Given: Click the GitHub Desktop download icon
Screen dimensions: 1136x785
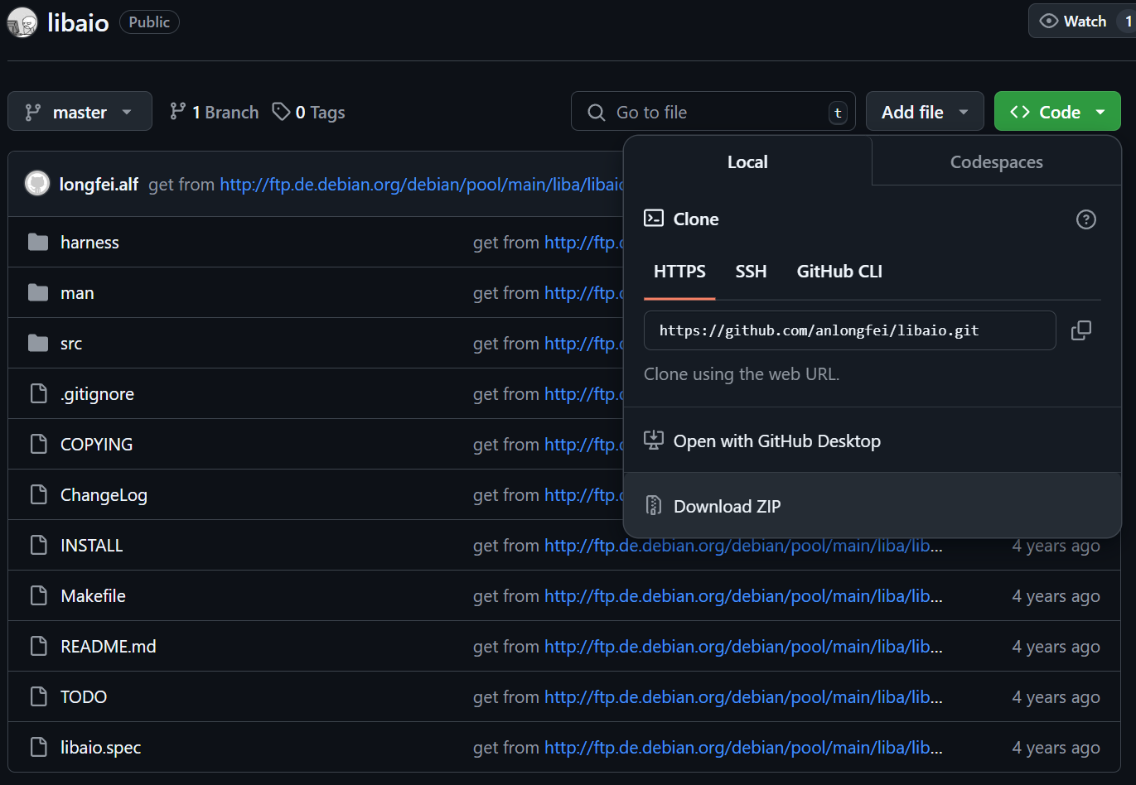Looking at the screenshot, I should click(654, 441).
